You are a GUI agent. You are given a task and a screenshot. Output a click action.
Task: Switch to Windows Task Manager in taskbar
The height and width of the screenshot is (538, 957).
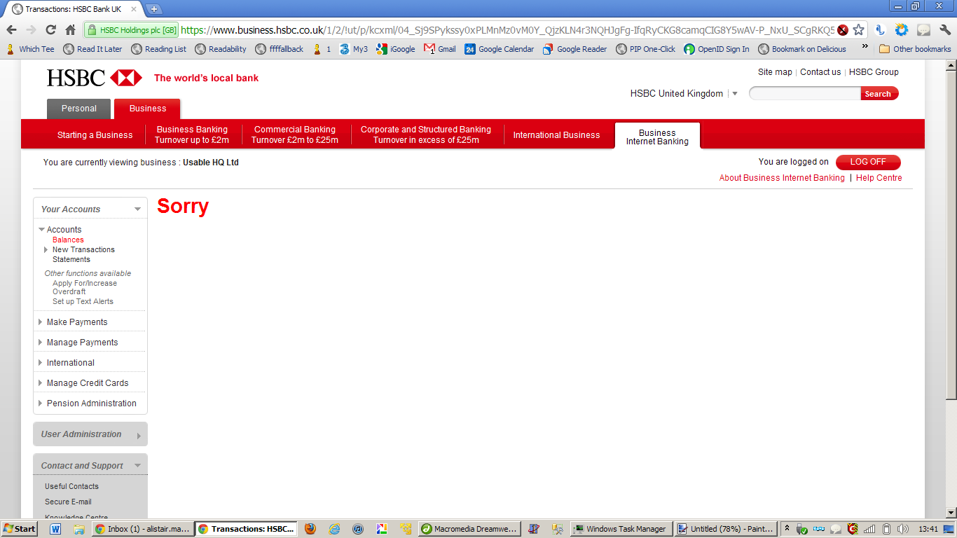click(x=621, y=529)
